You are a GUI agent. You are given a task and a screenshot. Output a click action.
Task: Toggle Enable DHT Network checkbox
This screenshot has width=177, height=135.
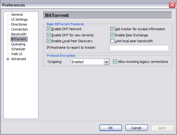click(x=49, y=29)
